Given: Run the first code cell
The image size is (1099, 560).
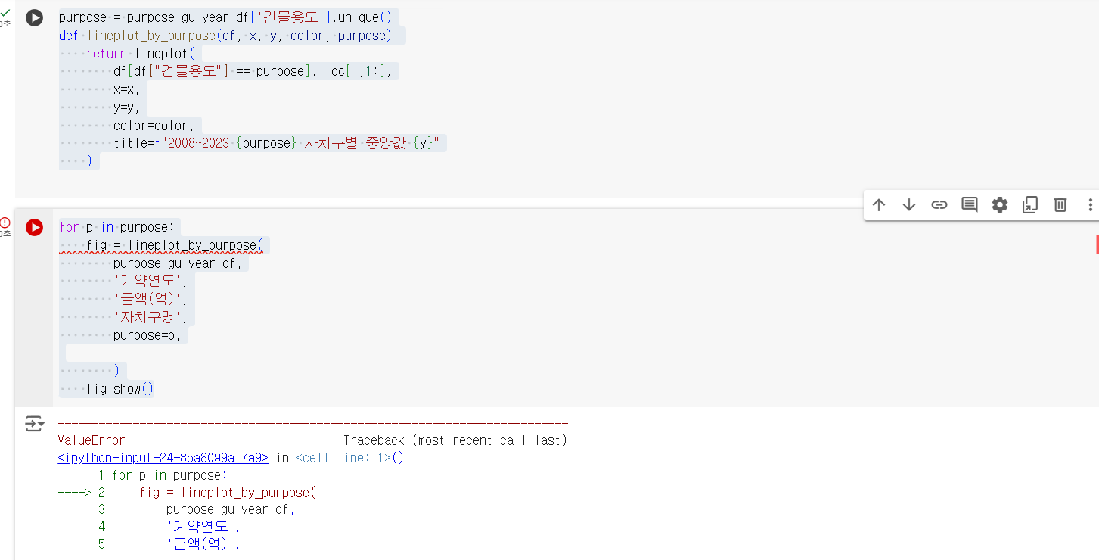Looking at the screenshot, I should click(34, 17).
